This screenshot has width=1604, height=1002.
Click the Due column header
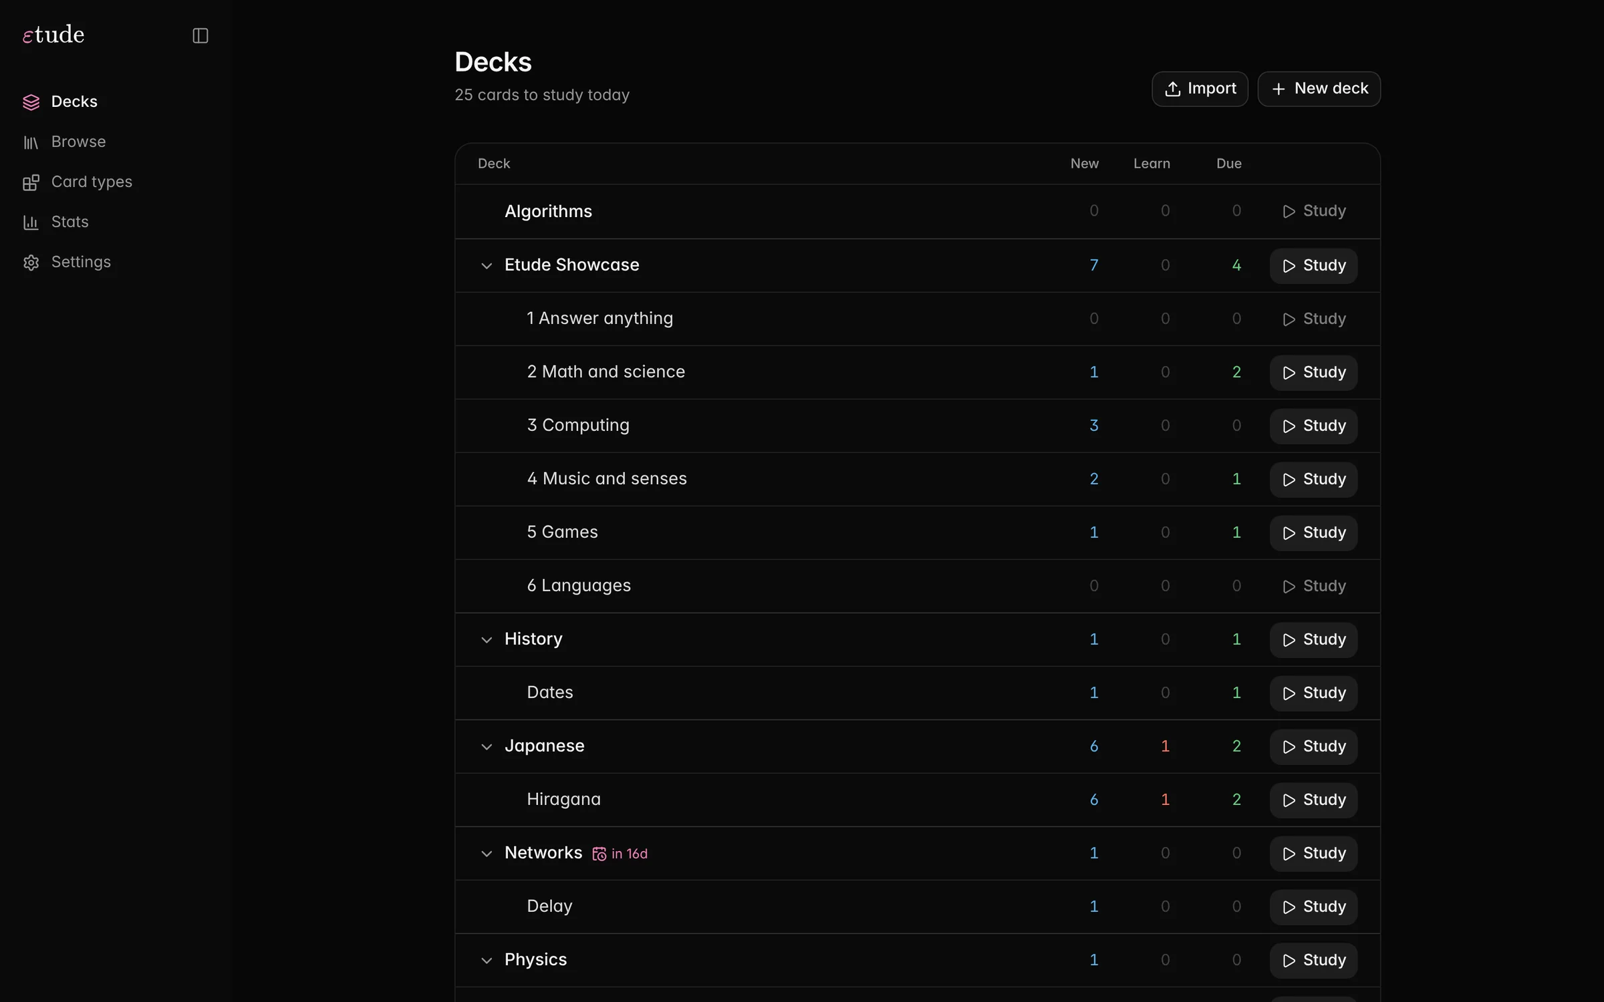point(1228,164)
